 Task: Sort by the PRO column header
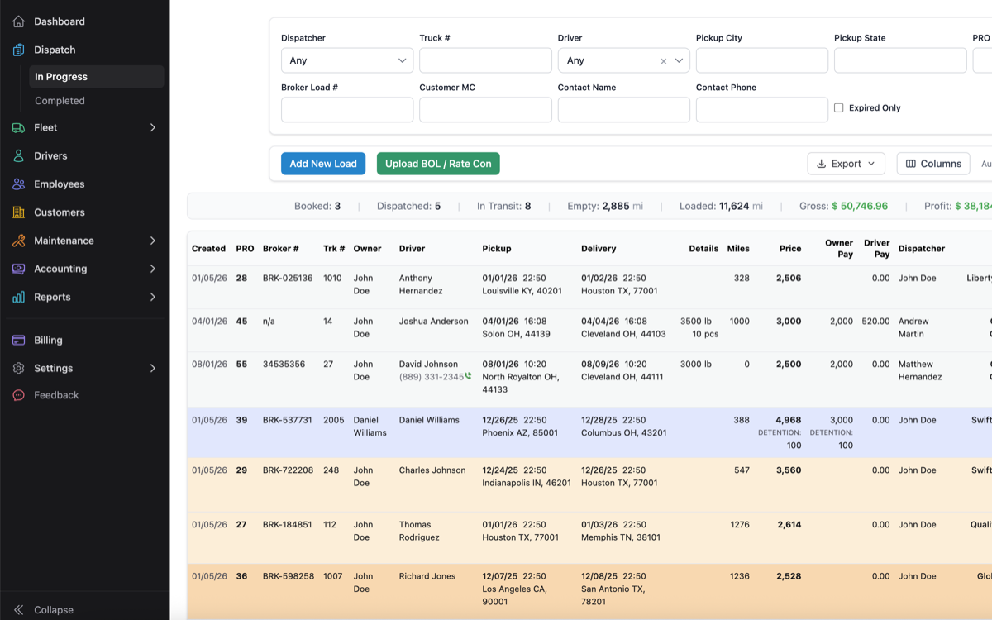[x=245, y=249]
